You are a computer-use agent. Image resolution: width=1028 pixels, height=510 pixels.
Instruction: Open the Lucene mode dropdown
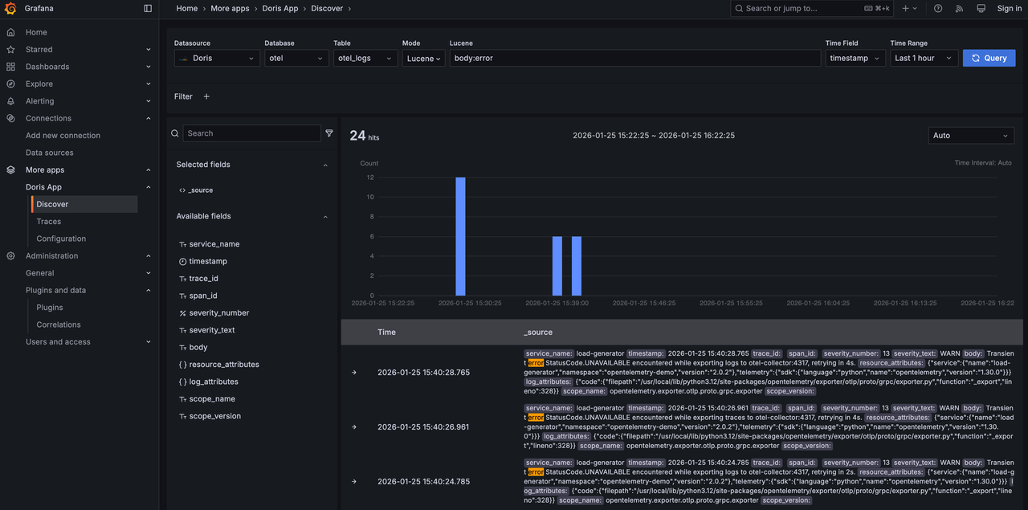pos(423,57)
